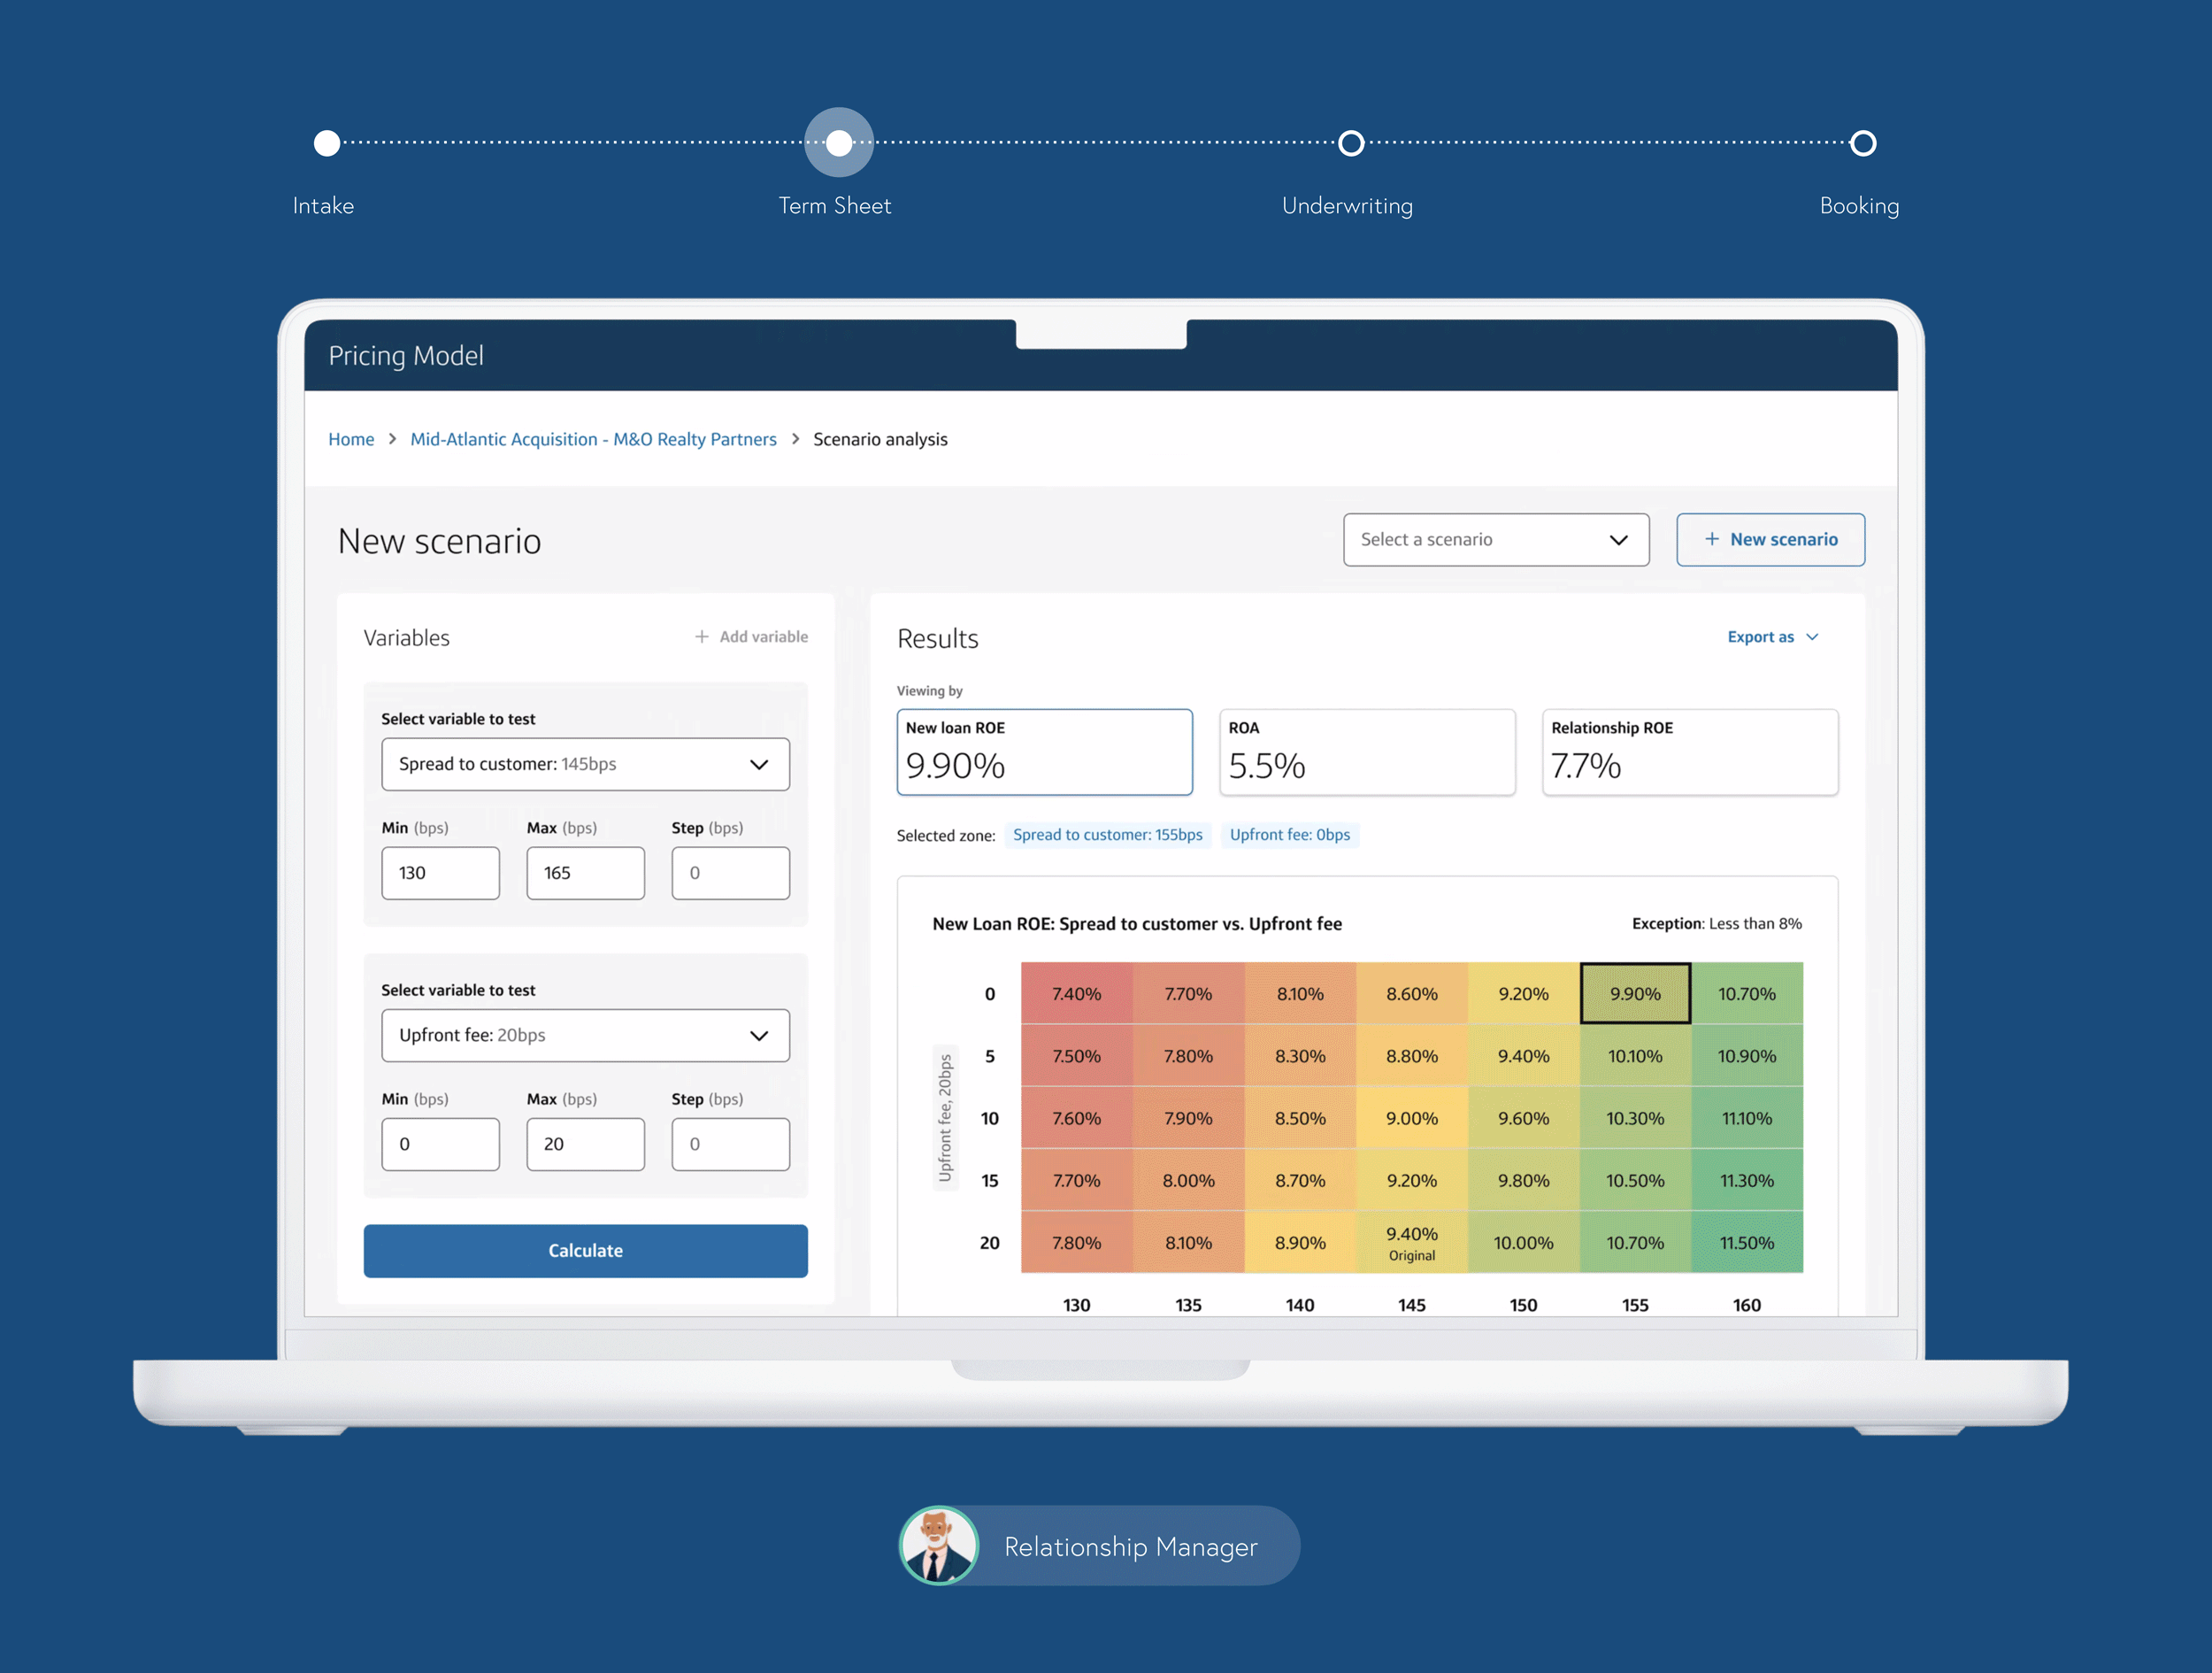2212x1673 pixels.
Task: Click the 9.40% Original heatmap cell
Action: tap(1411, 1243)
